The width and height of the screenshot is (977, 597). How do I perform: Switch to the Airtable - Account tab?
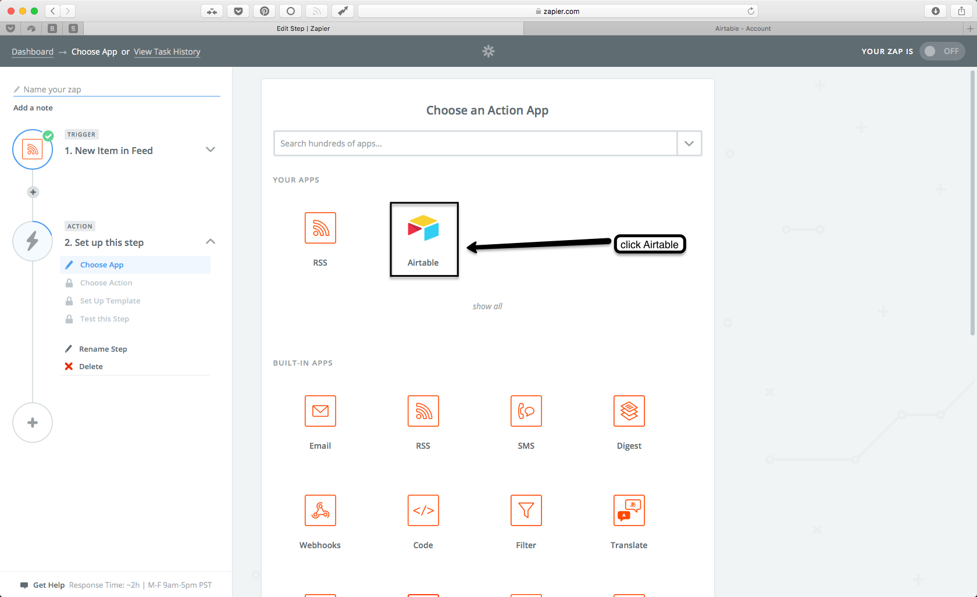[x=743, y=28]
